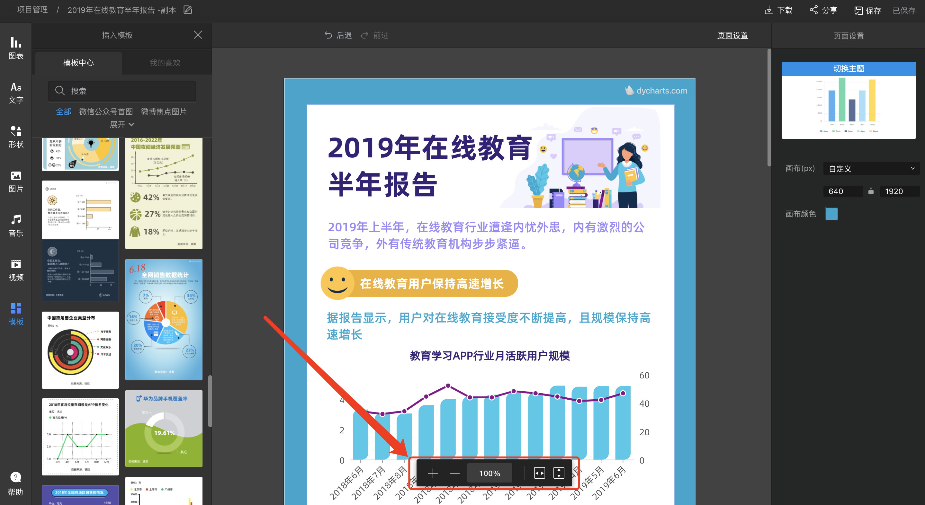Choose the 中国独角兽企业类型分布 template
925x505 pixels.
[x=80, y=350]
